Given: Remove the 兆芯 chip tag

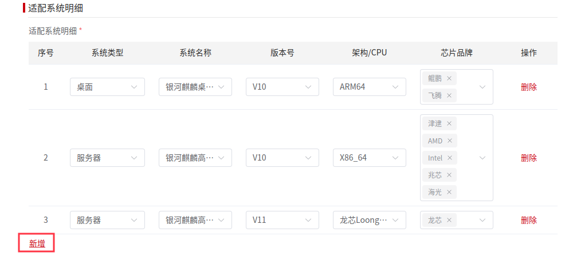Looking at the screenshot, I should tap(449, 175).
